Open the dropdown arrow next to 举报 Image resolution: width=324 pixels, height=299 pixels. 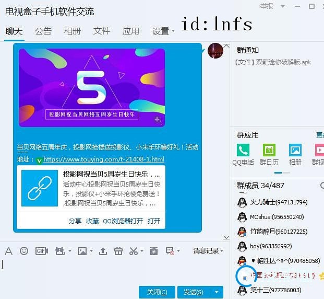283,6
